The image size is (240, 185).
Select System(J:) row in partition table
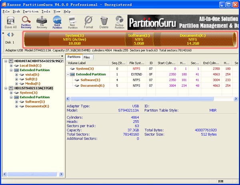point(152,69)
